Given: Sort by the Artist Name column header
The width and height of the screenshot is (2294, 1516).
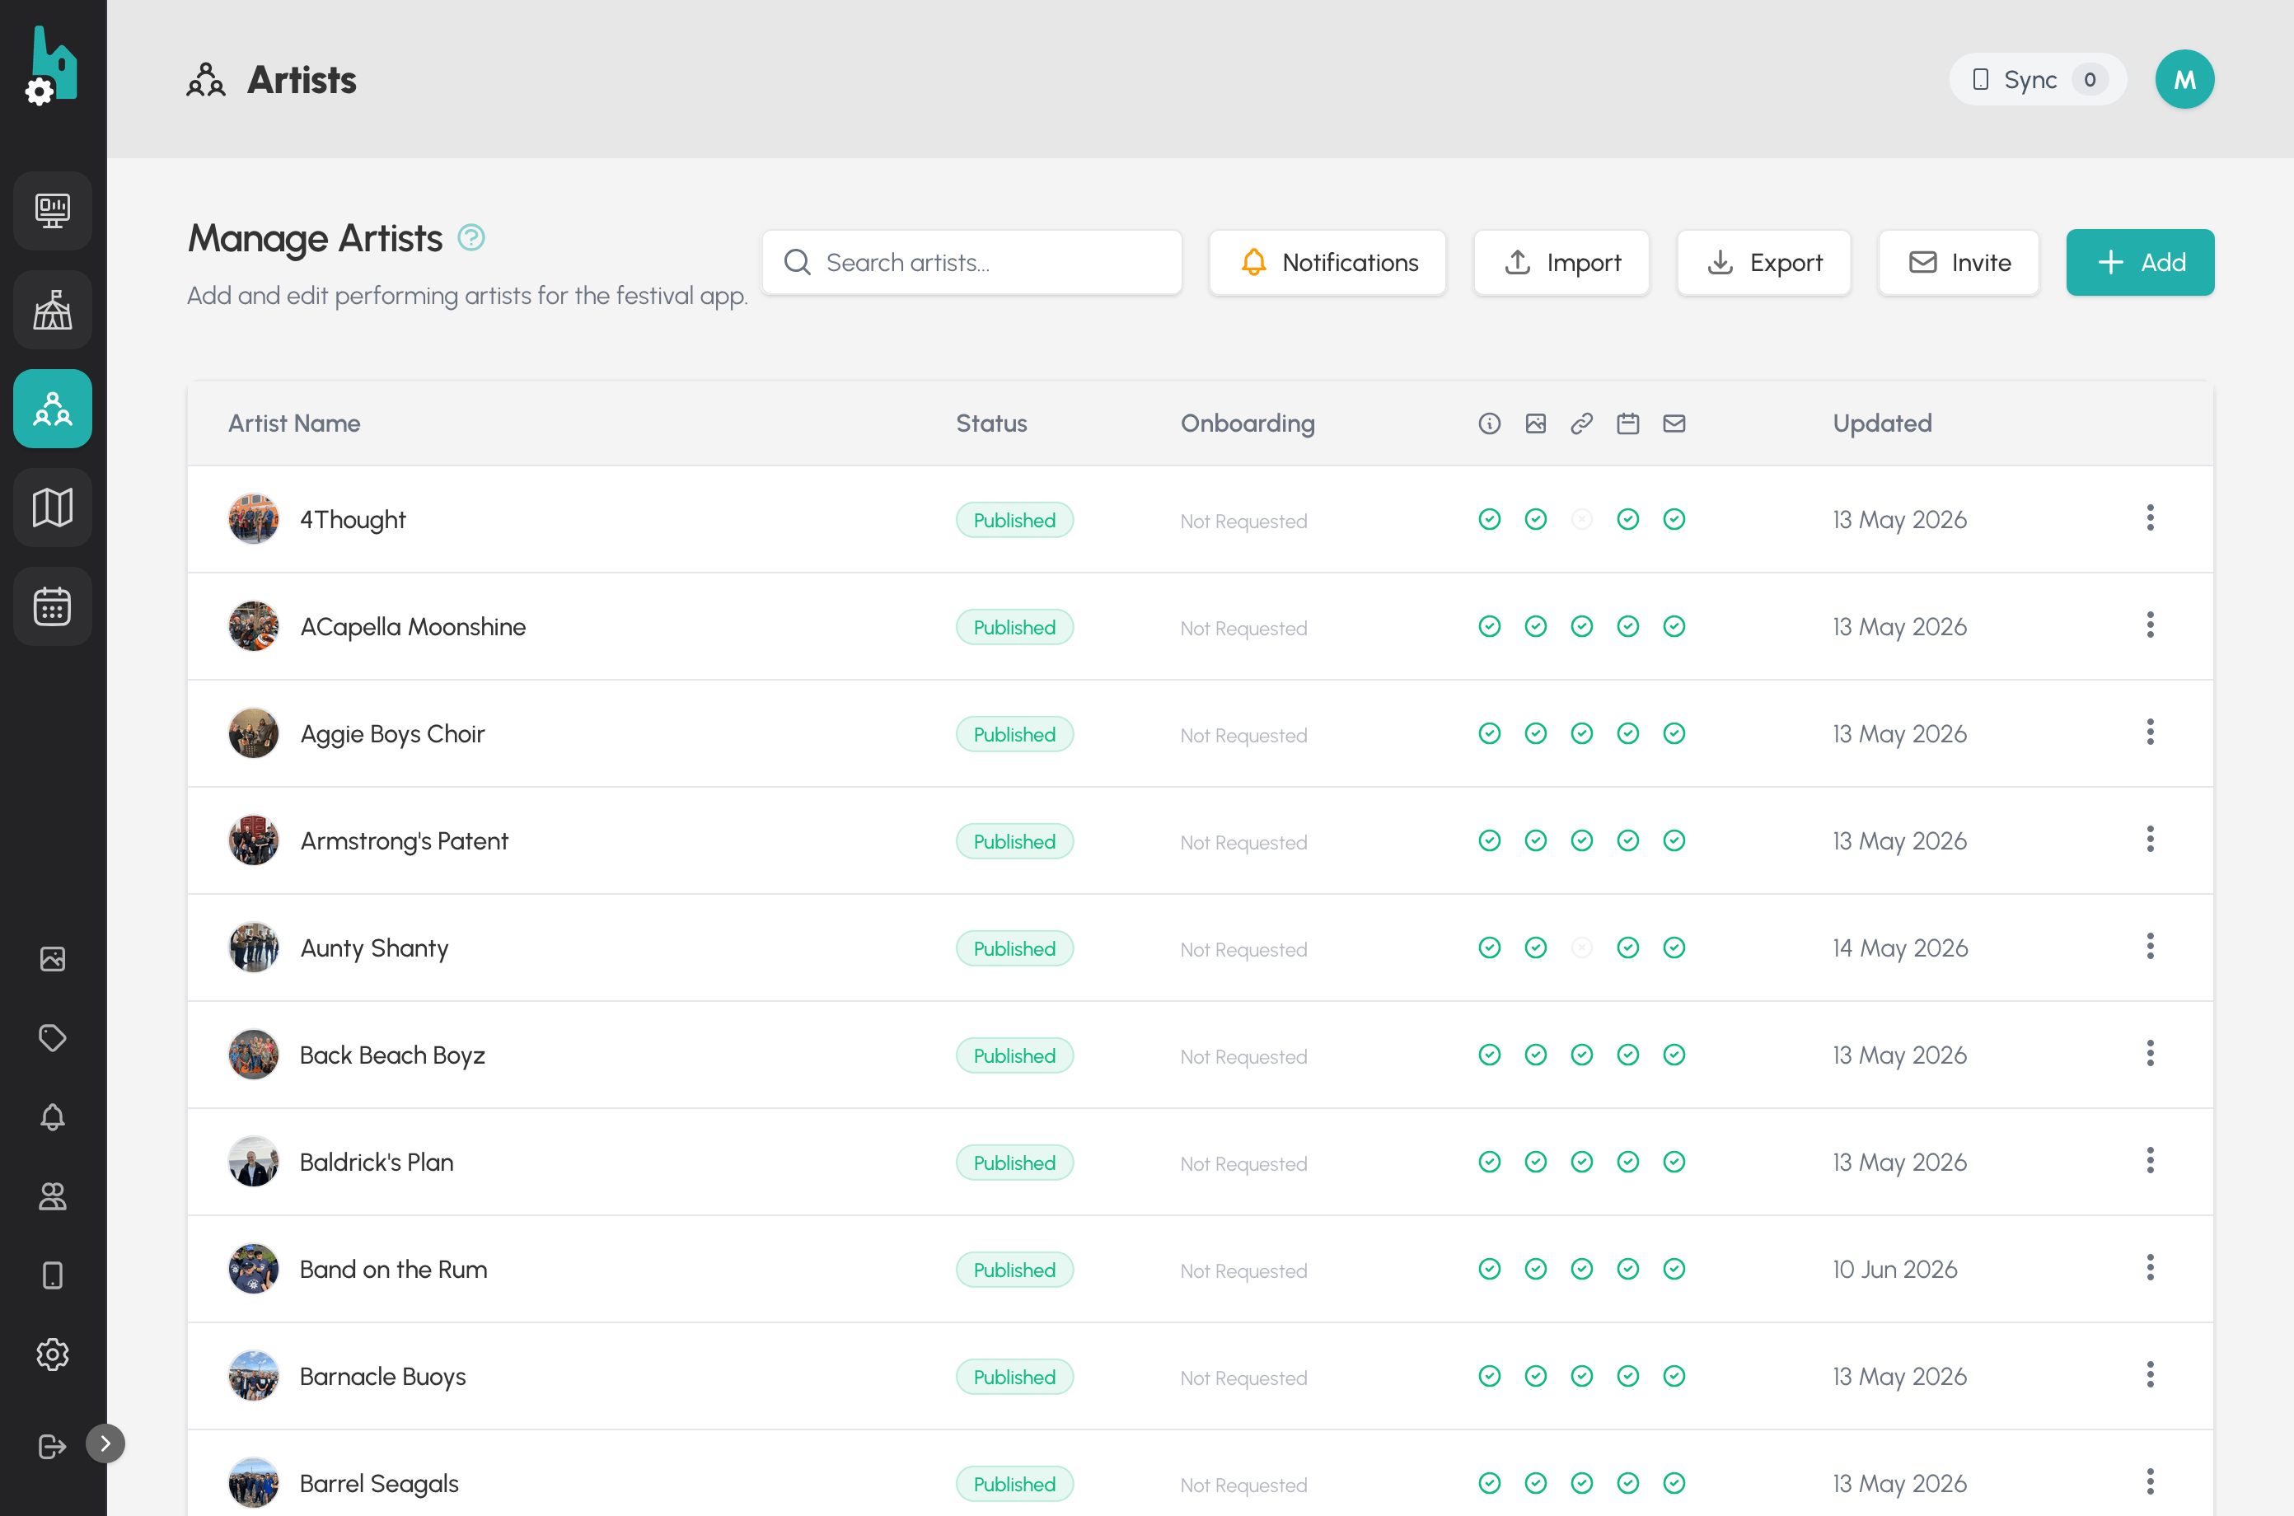Looking at the screenshot, I should 294,423.
